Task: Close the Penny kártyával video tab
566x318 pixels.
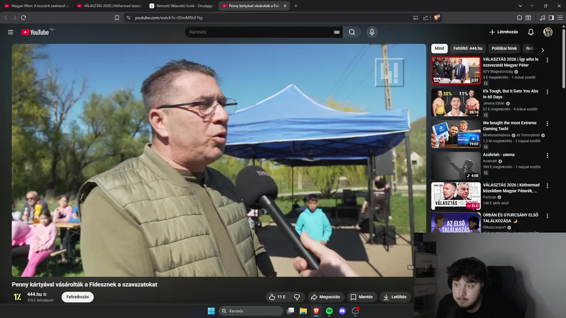Action: [285, 6]
